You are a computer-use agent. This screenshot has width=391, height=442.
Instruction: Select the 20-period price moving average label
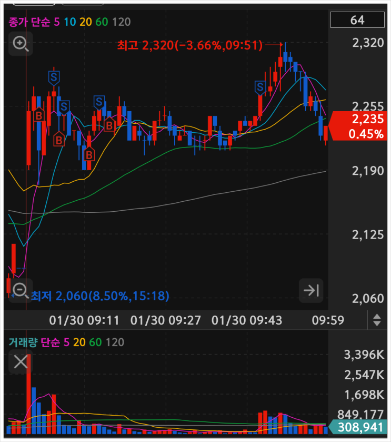86,22
